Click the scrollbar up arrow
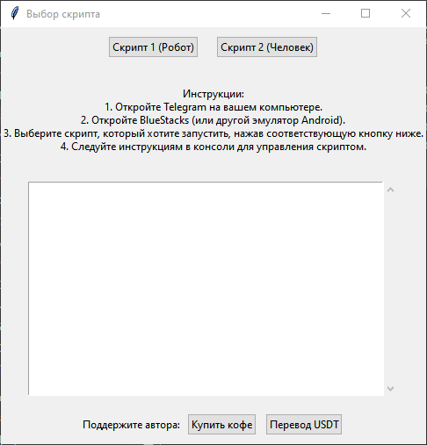The height and width of the screenshot is (445, 427). (x=390, y=190)
